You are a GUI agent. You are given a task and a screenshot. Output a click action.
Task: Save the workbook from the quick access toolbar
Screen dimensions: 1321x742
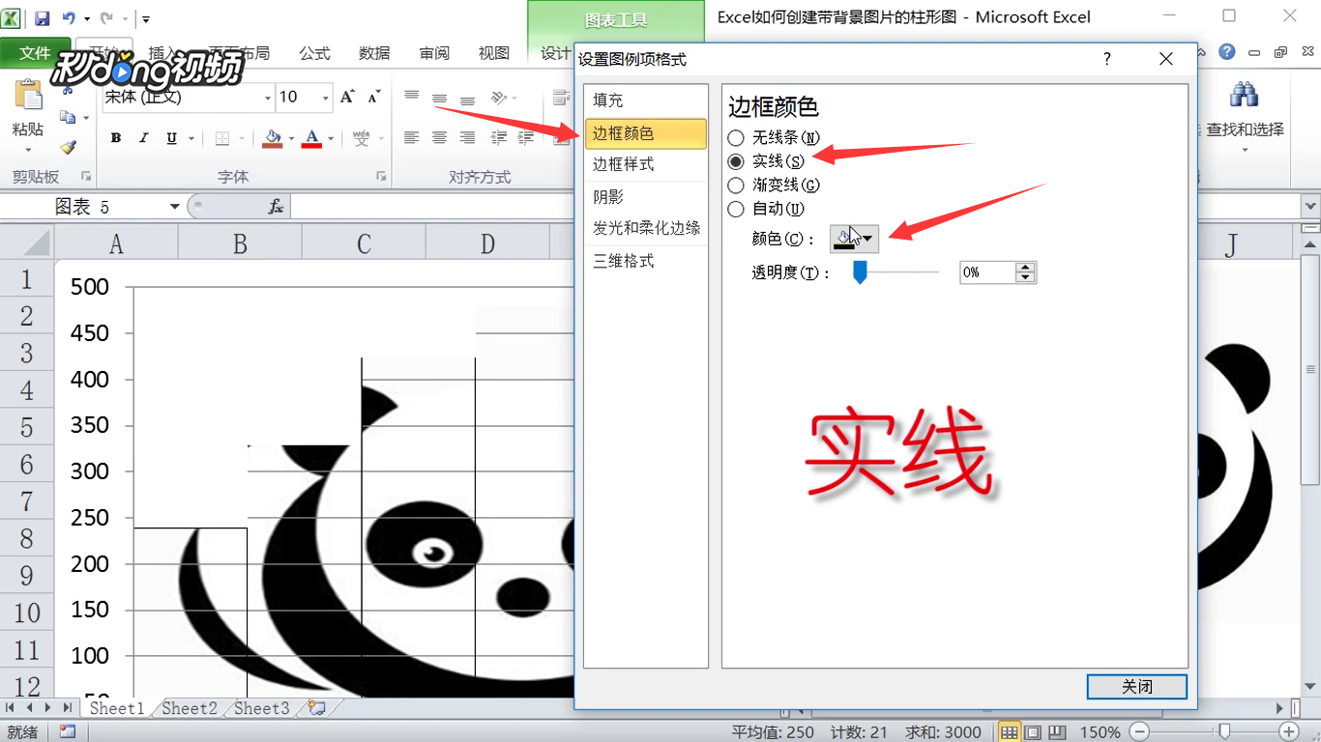tap(42, 18)
